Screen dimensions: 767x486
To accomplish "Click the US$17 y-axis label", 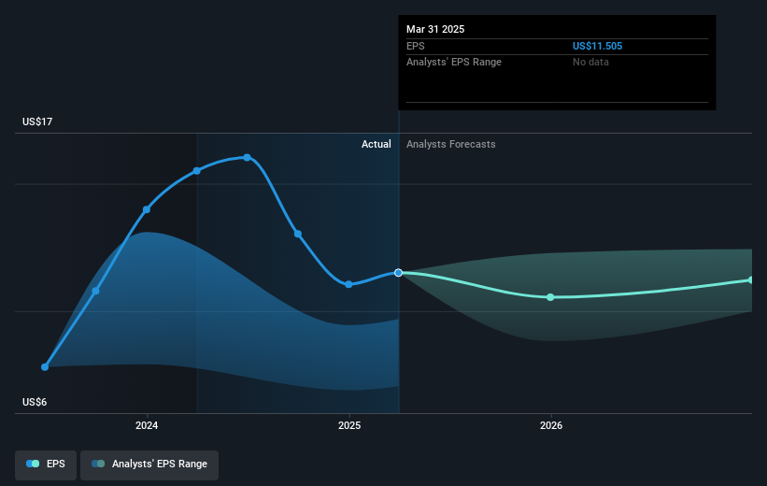I will 37,121.
